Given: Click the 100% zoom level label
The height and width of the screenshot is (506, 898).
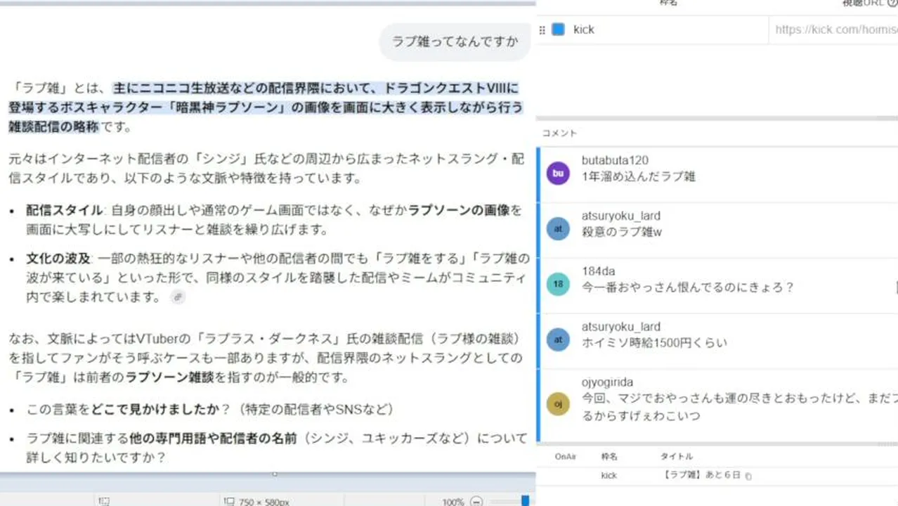Looking at the screenshot, I should pyautogui.click(x=453, y=502).
